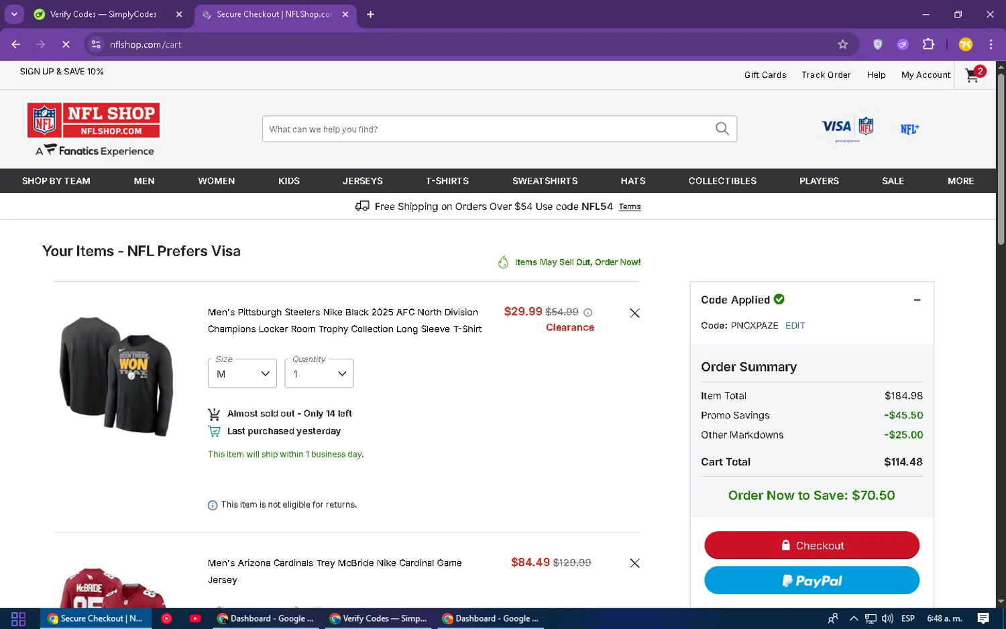
Task: Click the red Checkout button
Action: pyautogui.click(x=812, y=545)
